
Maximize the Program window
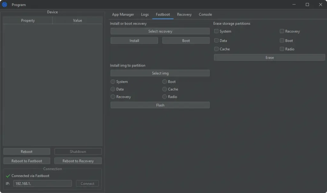click(x=307, y=5)
